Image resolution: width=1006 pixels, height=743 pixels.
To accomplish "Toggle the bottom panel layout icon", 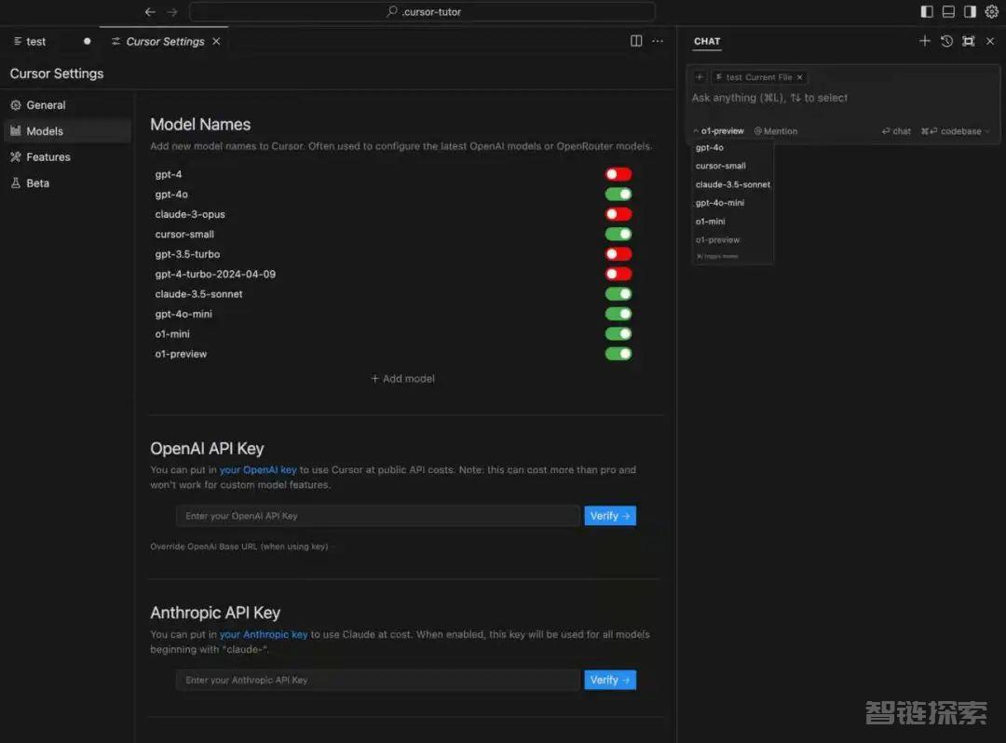I will coord(948,11).
